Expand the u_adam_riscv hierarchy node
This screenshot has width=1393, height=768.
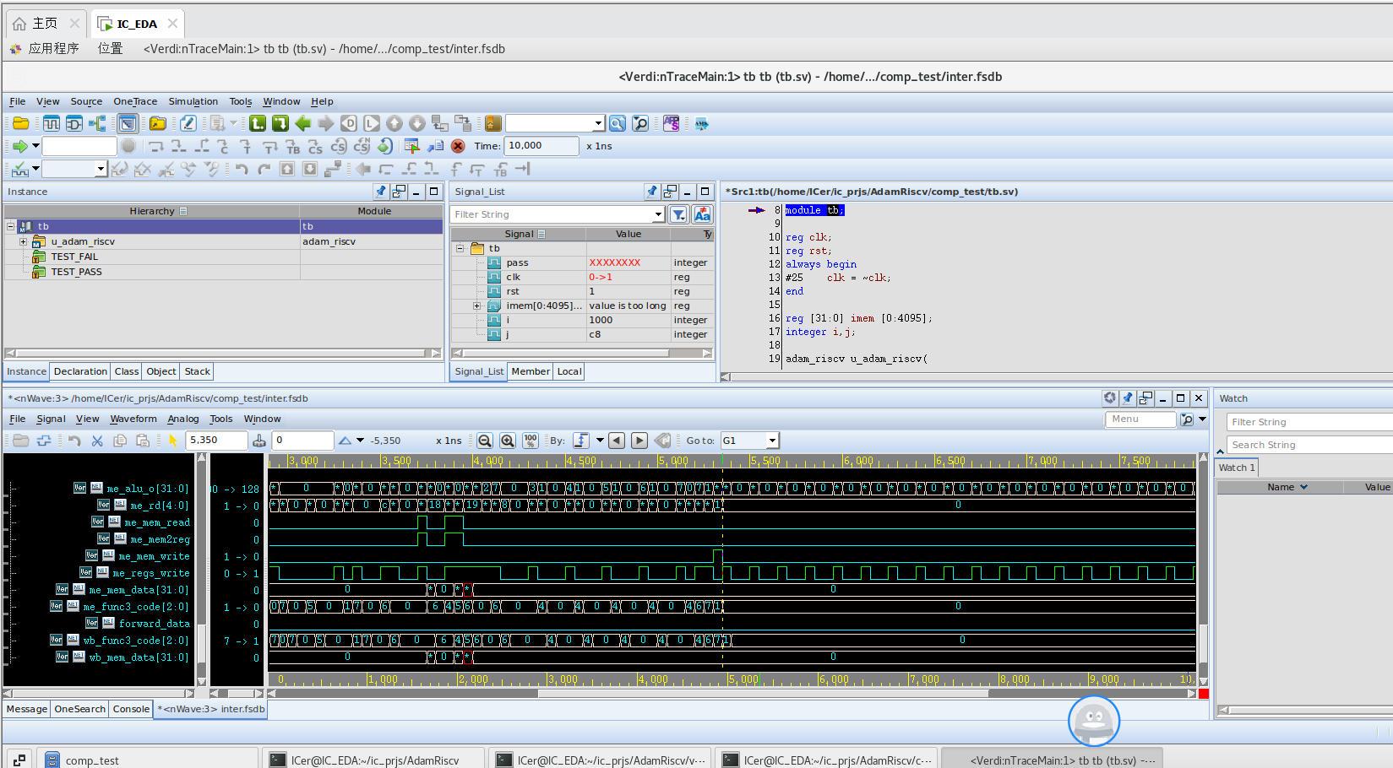click(24, 241)
